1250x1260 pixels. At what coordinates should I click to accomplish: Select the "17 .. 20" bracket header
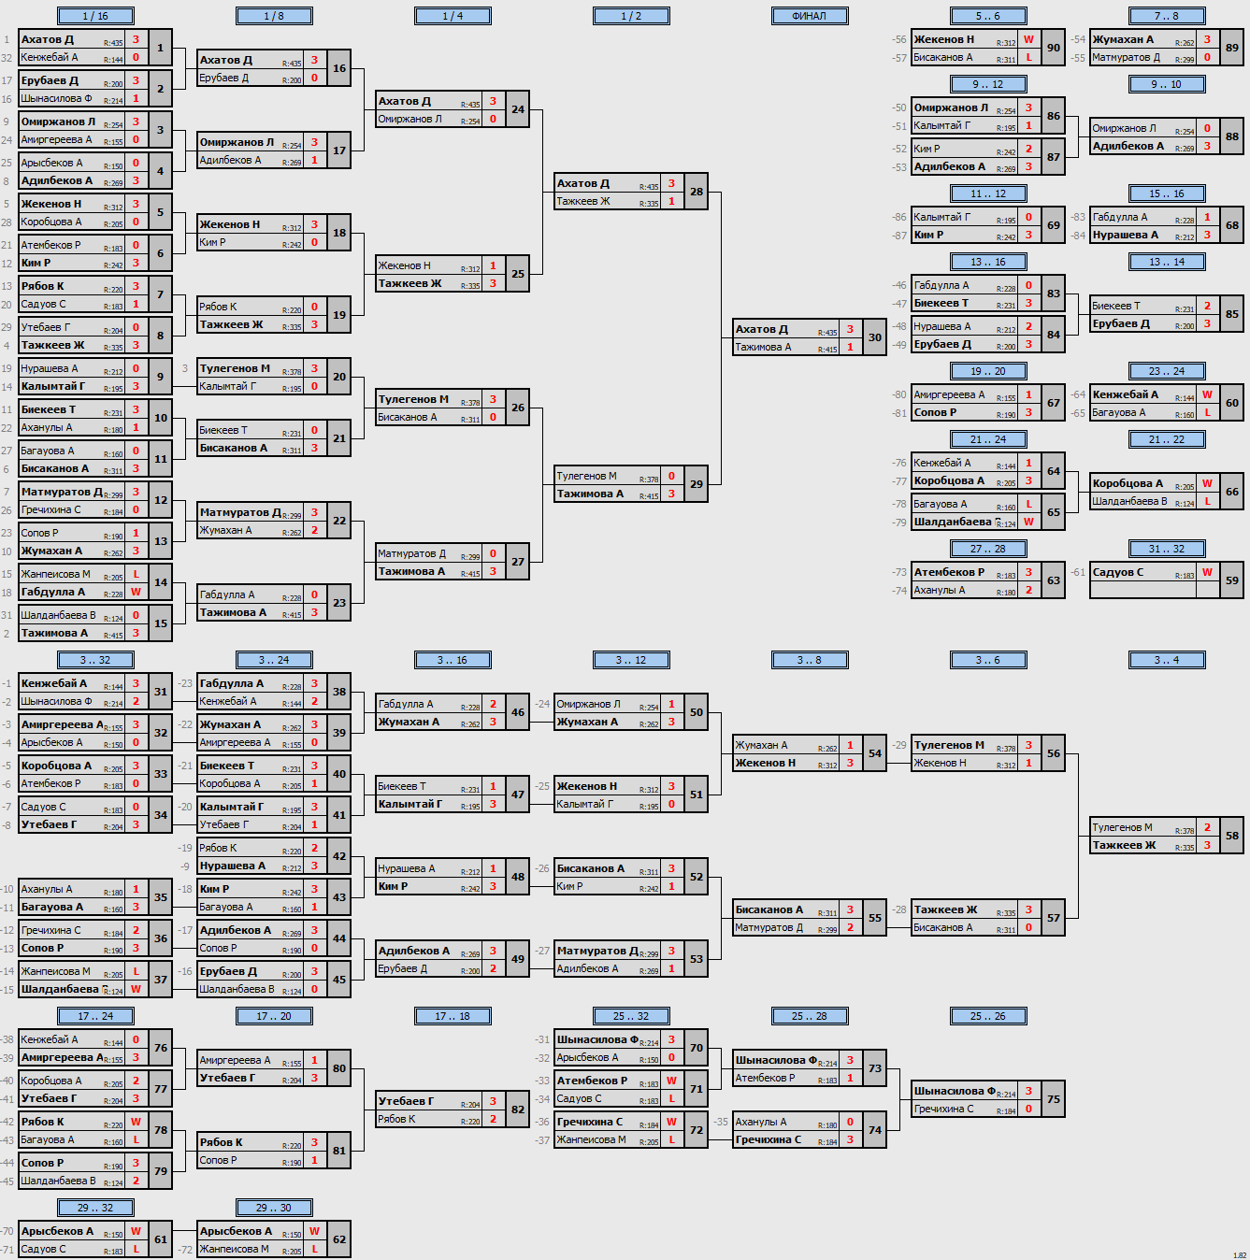274,1016
